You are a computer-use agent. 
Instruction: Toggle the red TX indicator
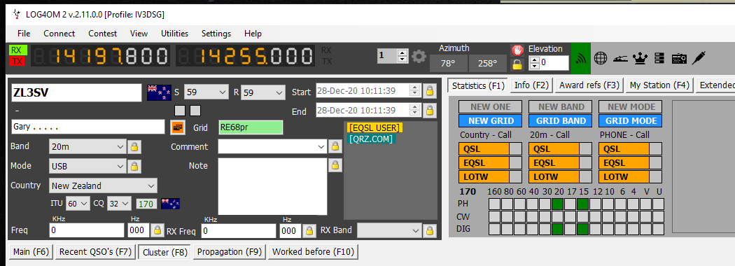17,61
